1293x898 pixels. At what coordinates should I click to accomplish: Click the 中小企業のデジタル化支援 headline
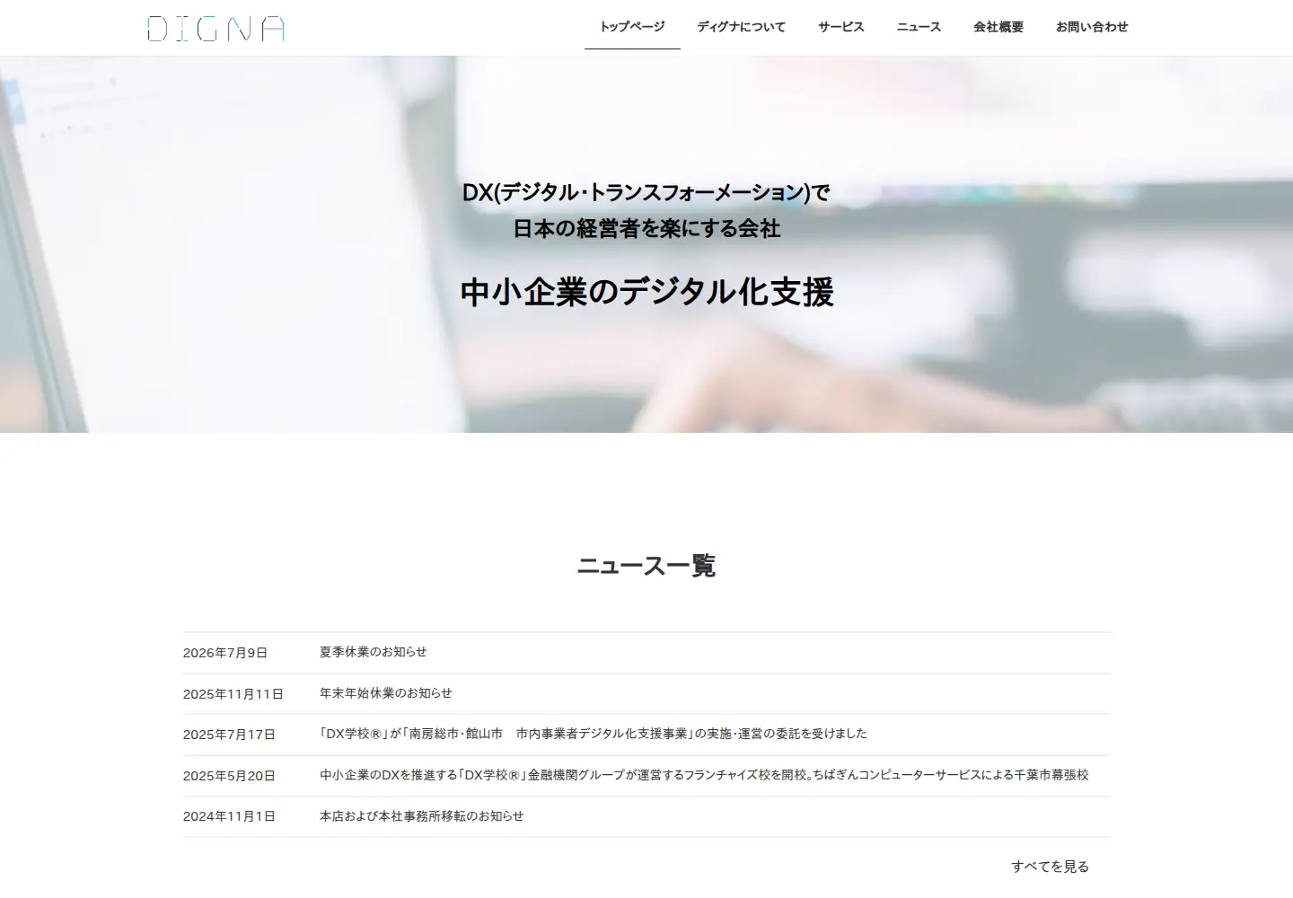[x=646, y=292]
